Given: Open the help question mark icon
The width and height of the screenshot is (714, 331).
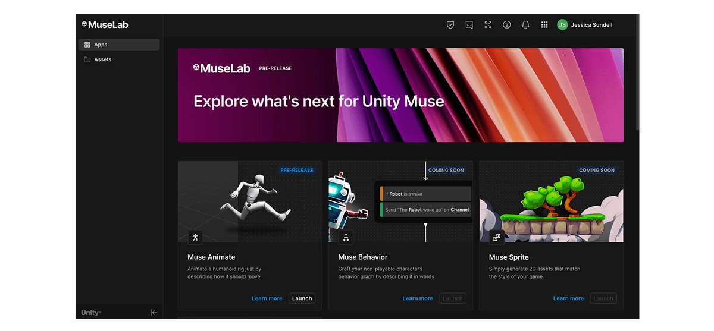Looking at the screenshot, I should pyautogui.click(x=507, y=25).
